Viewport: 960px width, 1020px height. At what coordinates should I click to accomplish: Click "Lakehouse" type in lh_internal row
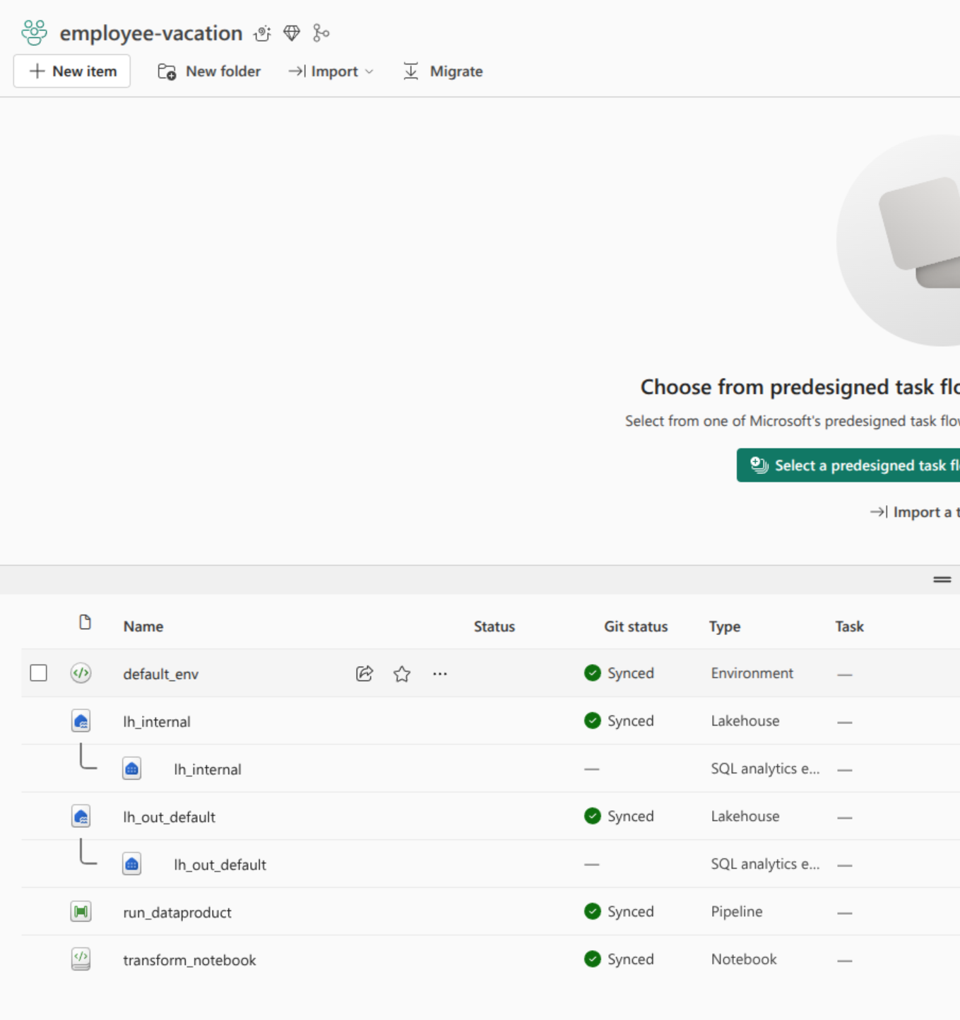[x=745, y=720]
